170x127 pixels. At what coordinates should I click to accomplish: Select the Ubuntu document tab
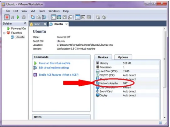click(x=58, y=24)
